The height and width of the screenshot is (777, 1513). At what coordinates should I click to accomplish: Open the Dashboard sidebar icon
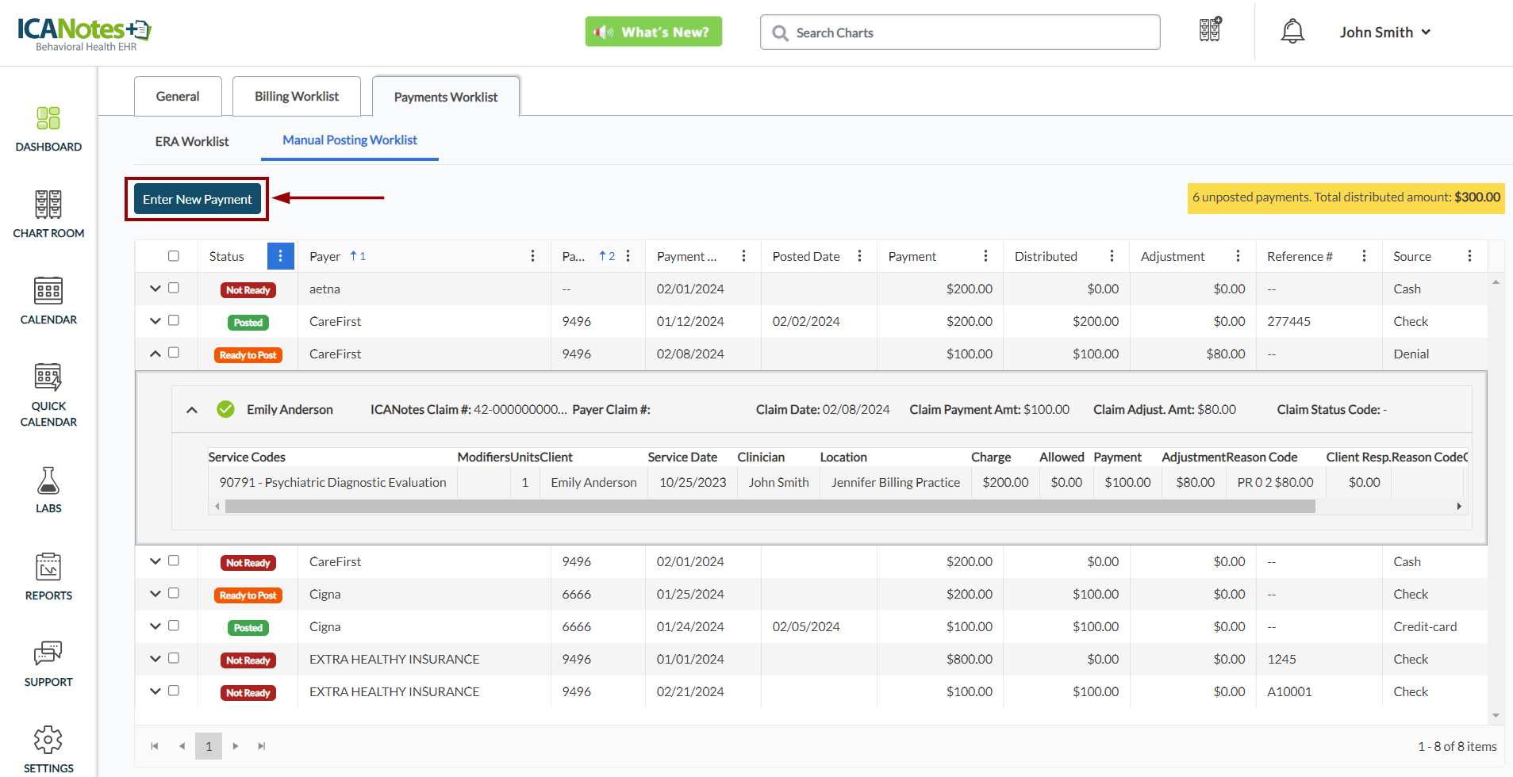pos(48,128)
